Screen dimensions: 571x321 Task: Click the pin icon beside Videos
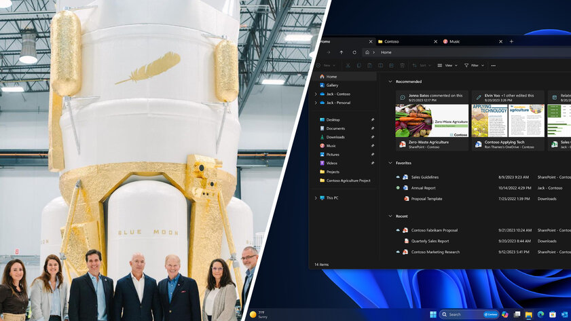point(373,163)
